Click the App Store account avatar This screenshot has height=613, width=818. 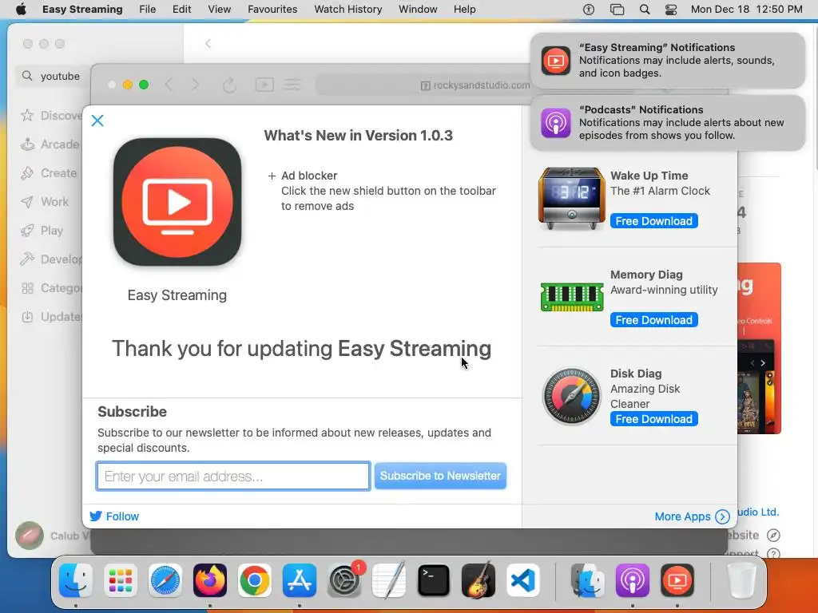[x=30, y=536]
